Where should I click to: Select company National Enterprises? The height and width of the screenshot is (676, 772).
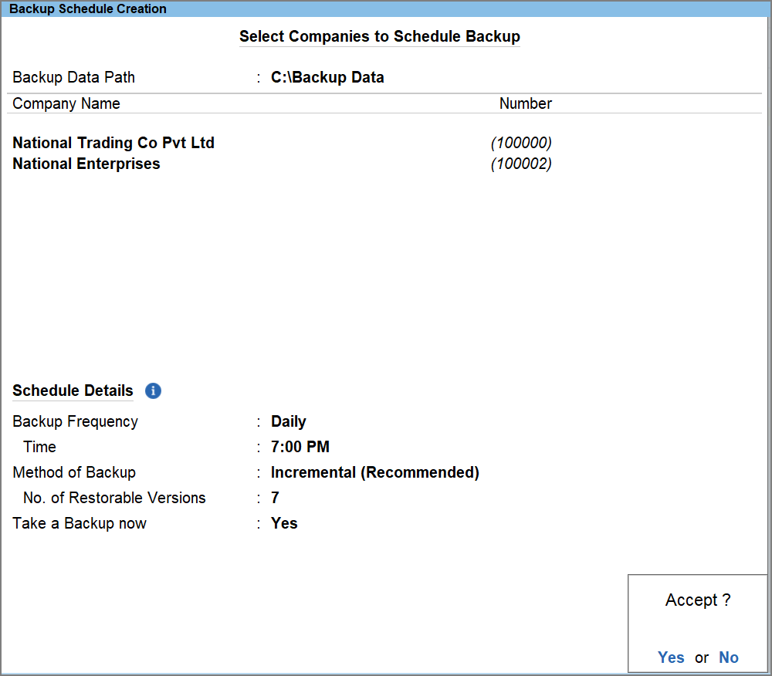coord(86,164)
